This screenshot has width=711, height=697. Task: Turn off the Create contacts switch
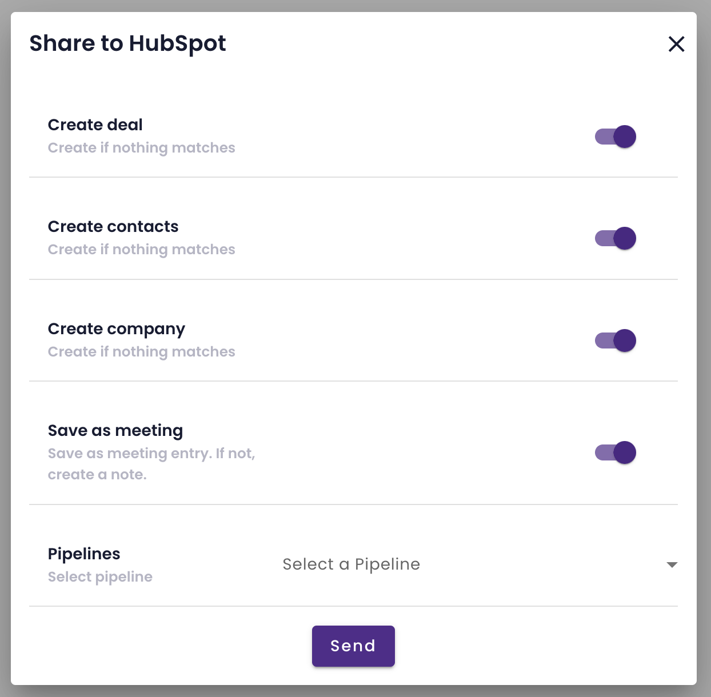616,238
